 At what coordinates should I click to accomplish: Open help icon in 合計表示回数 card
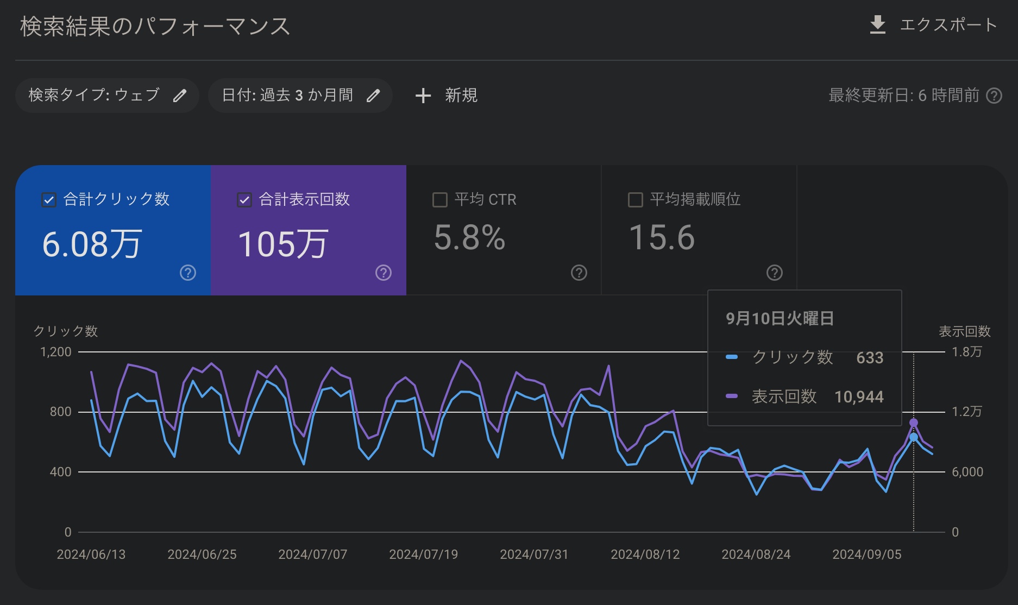point(384,273)
